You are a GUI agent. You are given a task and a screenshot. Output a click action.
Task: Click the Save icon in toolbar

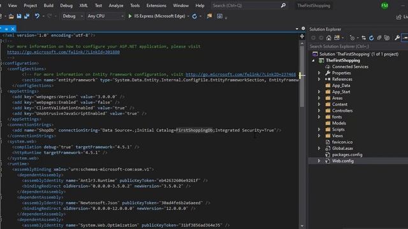click(19, 16)
